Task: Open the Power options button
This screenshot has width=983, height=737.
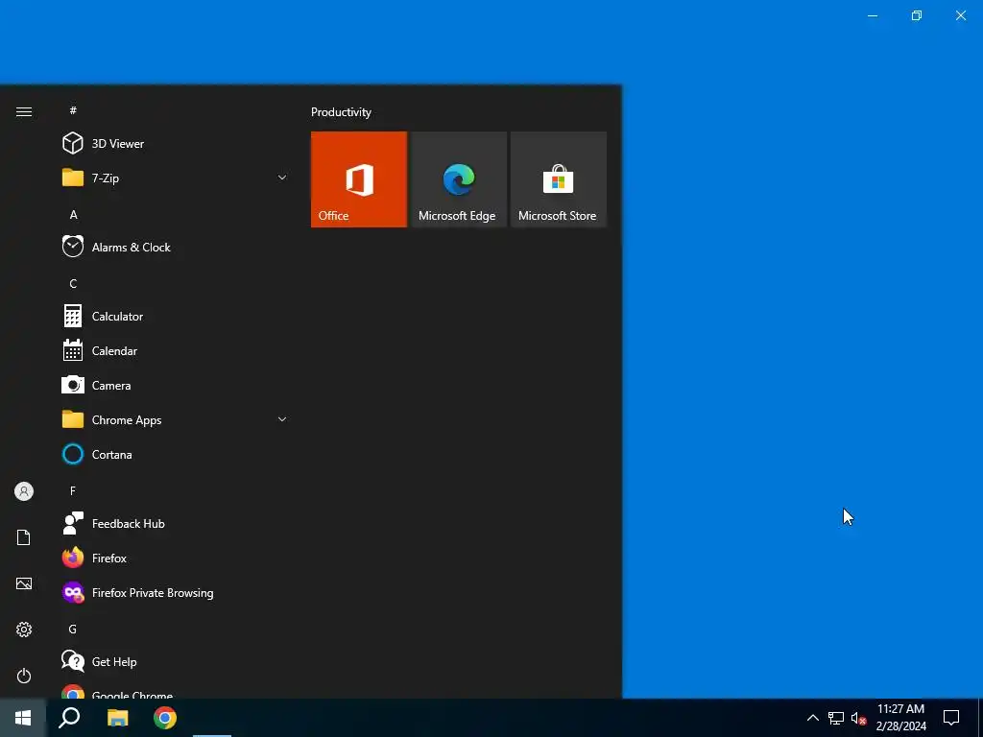Action: (x=24, y=676)
